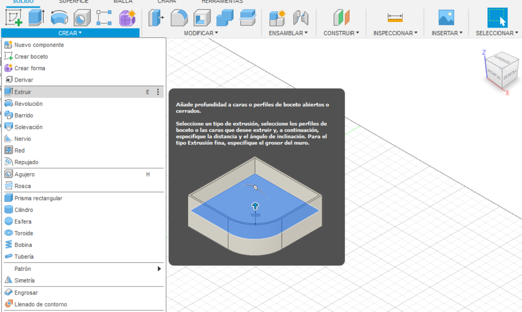Choose Tubería menu entry
Screen dimensions: 522x312
(84, 256)
